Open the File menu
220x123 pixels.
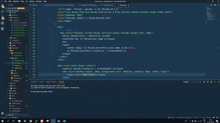coord(5,1)
